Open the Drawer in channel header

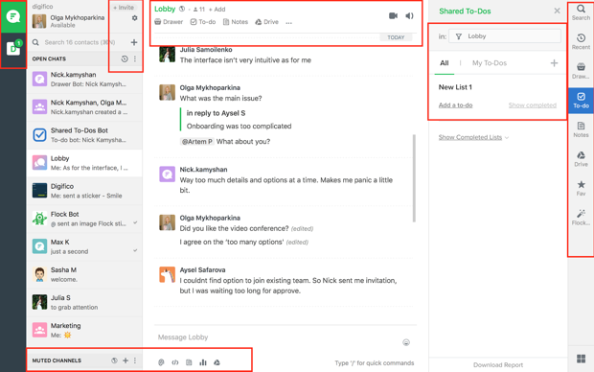pos(169,22)
